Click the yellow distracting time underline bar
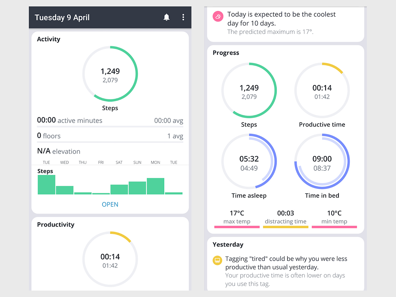Screen dimensions: 396x297 (285, 227)
